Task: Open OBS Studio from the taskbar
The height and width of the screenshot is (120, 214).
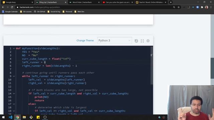Action: coord(45,117)
